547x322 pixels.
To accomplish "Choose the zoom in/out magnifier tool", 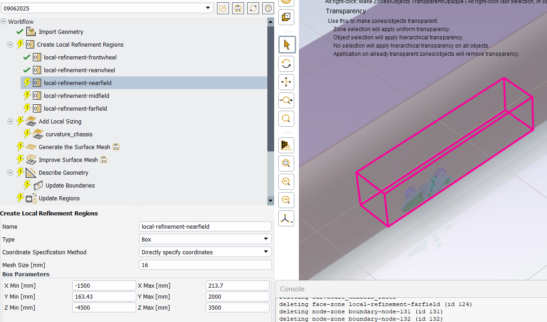I will (x=287, y=100).
